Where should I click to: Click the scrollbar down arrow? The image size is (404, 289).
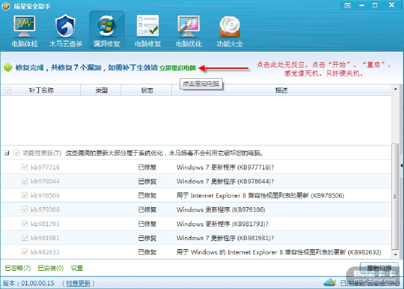tap(395, 255)
